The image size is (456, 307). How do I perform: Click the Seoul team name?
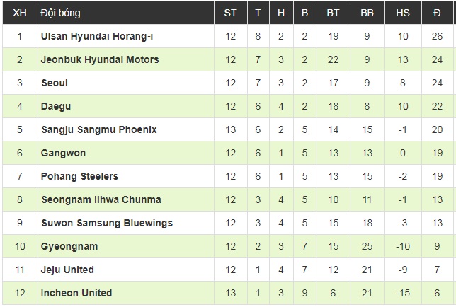pyautogui.click(x=55, y=83)
